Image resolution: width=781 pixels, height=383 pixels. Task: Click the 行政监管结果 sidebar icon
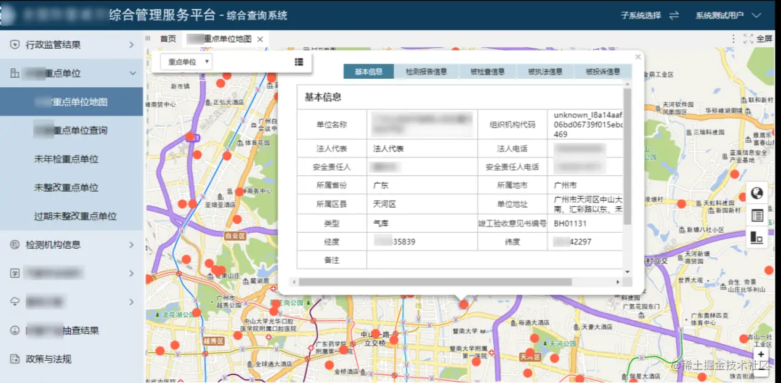pyautogui.click(x=14, y=44)
